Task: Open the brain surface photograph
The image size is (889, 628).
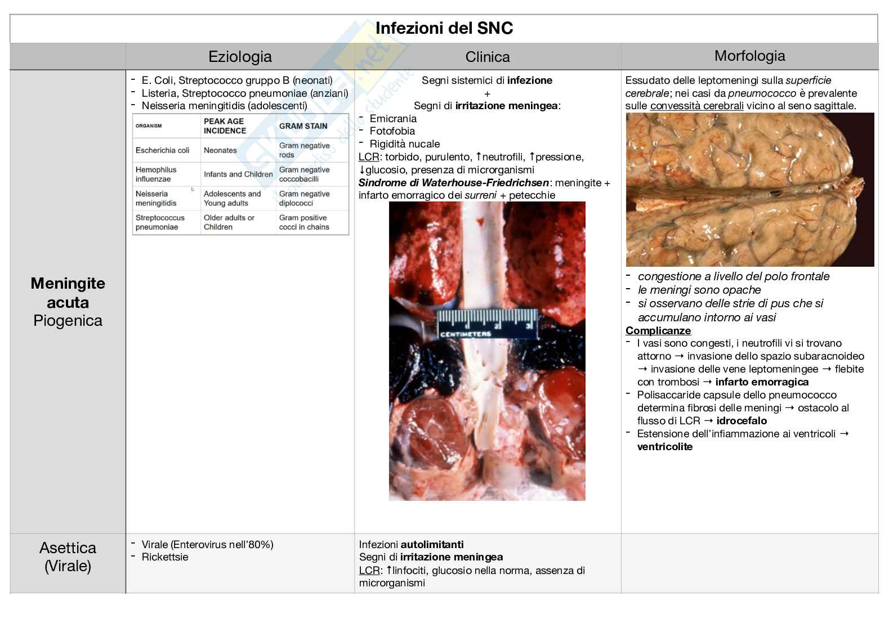Action: pos(749,190)
